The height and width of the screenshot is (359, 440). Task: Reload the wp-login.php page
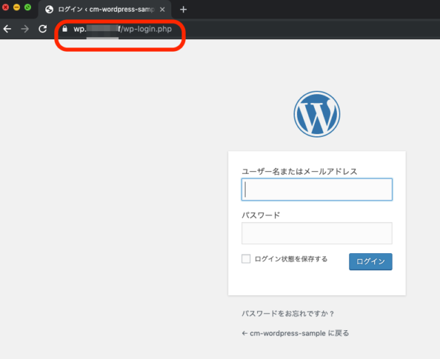[x=43, y=29]
